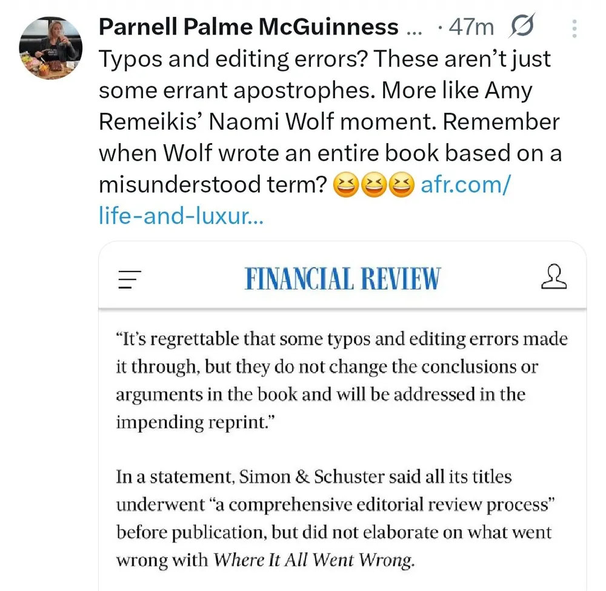Click the italic "Where It All Went Wrong" title
Screen dimensions: 606x591
[314, 560]
